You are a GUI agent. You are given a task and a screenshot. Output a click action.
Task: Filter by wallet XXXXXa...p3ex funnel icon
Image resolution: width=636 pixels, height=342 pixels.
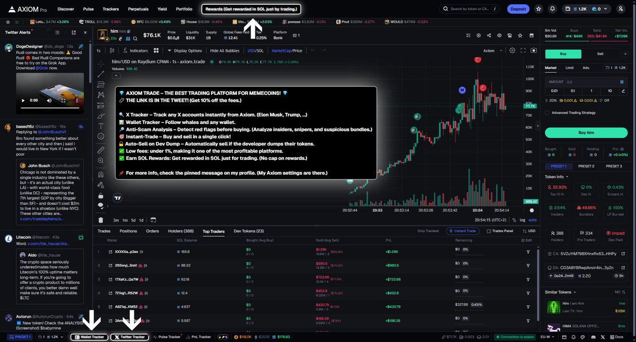528,251
